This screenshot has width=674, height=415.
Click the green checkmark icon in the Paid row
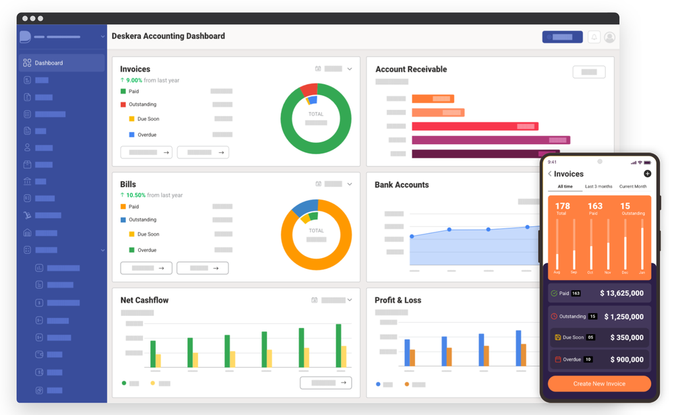pos(554,294)
